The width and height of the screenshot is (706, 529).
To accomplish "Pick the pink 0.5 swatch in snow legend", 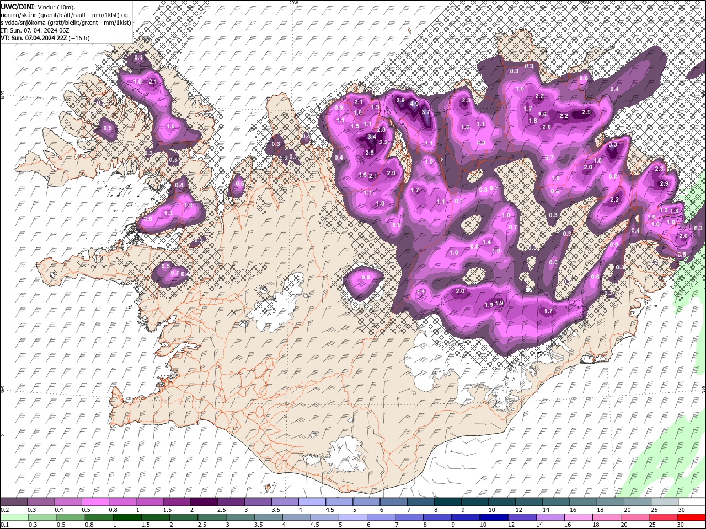I will click(x=95, y=502).
